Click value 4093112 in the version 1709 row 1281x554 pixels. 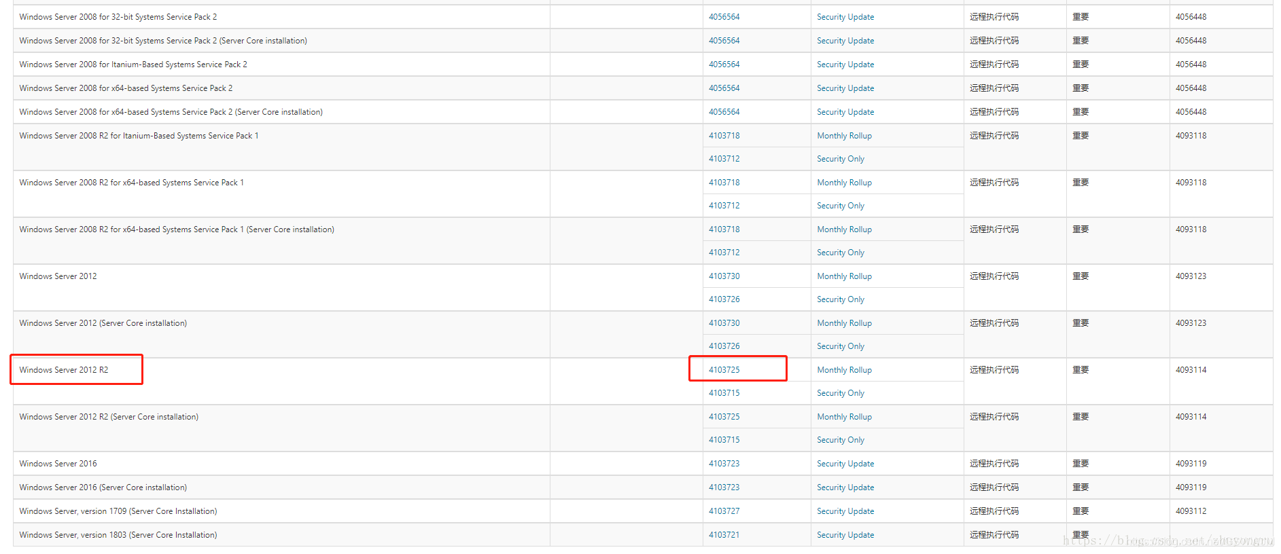tap(1191, 511)
